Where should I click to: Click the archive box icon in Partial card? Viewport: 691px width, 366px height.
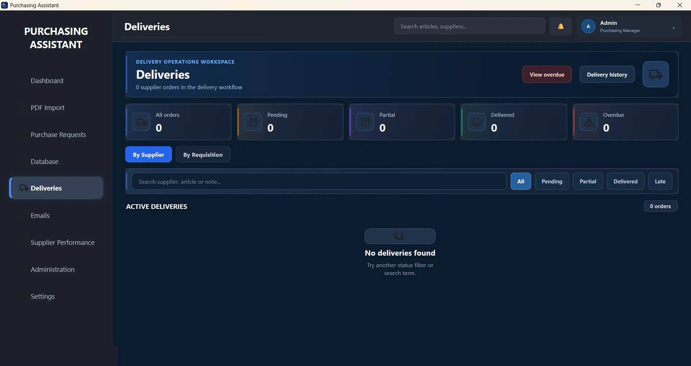pos(365,122)
